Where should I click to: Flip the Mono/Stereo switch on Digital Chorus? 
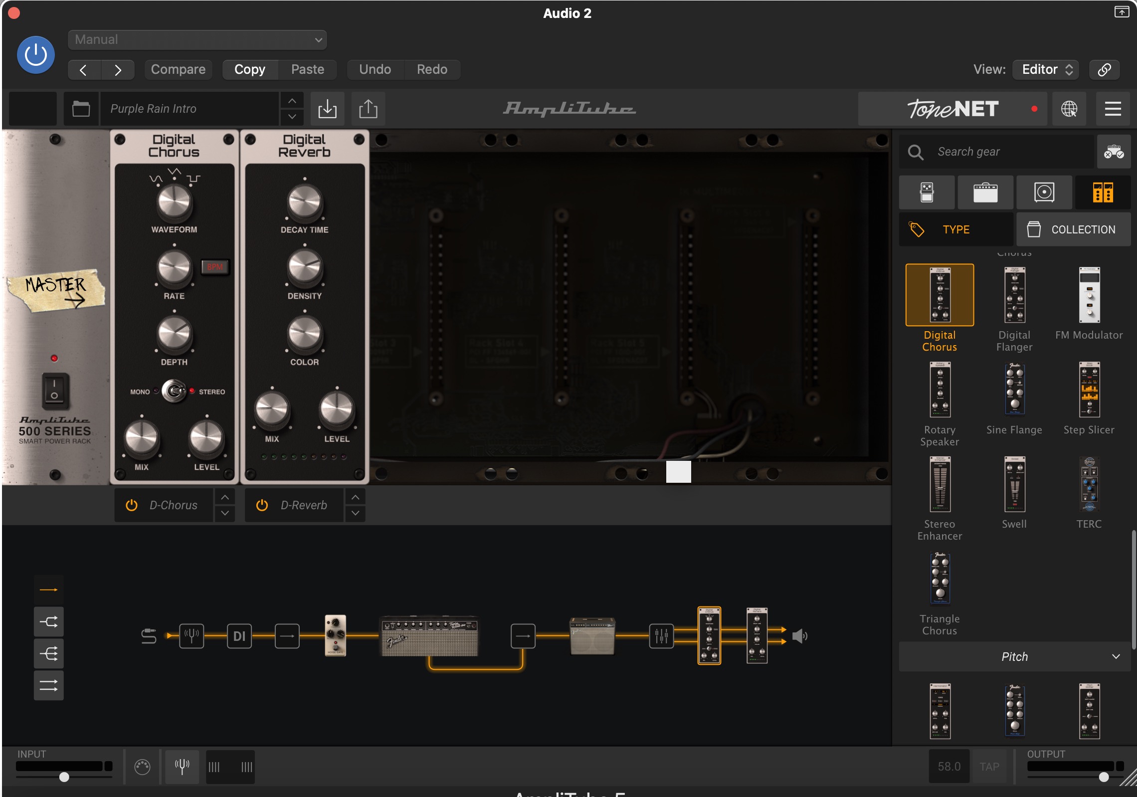174,391
